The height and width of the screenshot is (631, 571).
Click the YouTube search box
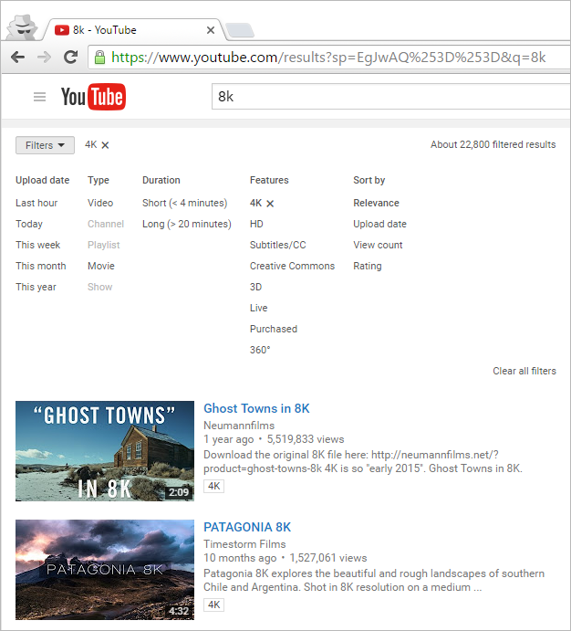point(390,97)
